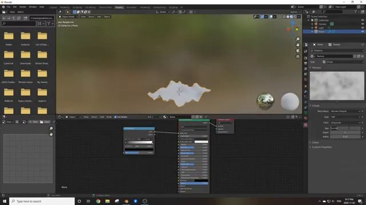366x205 pixels.
Task: Select wireframe viewport shading
Action: [x=284, y=17]
